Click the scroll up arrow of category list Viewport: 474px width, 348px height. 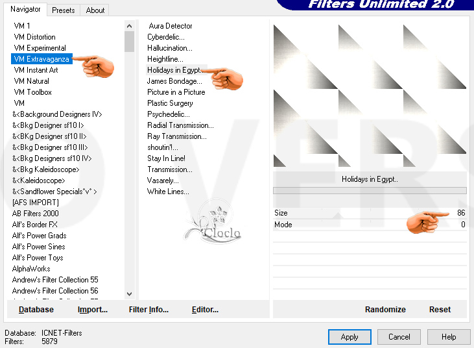pos(130,26)
